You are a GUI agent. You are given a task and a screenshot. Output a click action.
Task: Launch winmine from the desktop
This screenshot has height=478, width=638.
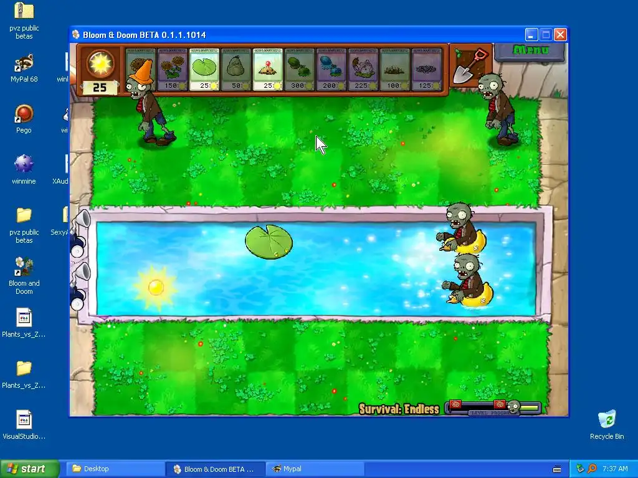[24, 170]
